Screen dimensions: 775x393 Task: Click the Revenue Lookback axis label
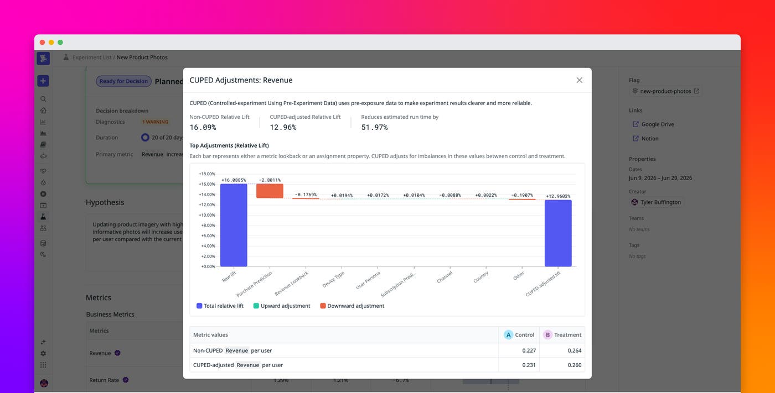292,283
